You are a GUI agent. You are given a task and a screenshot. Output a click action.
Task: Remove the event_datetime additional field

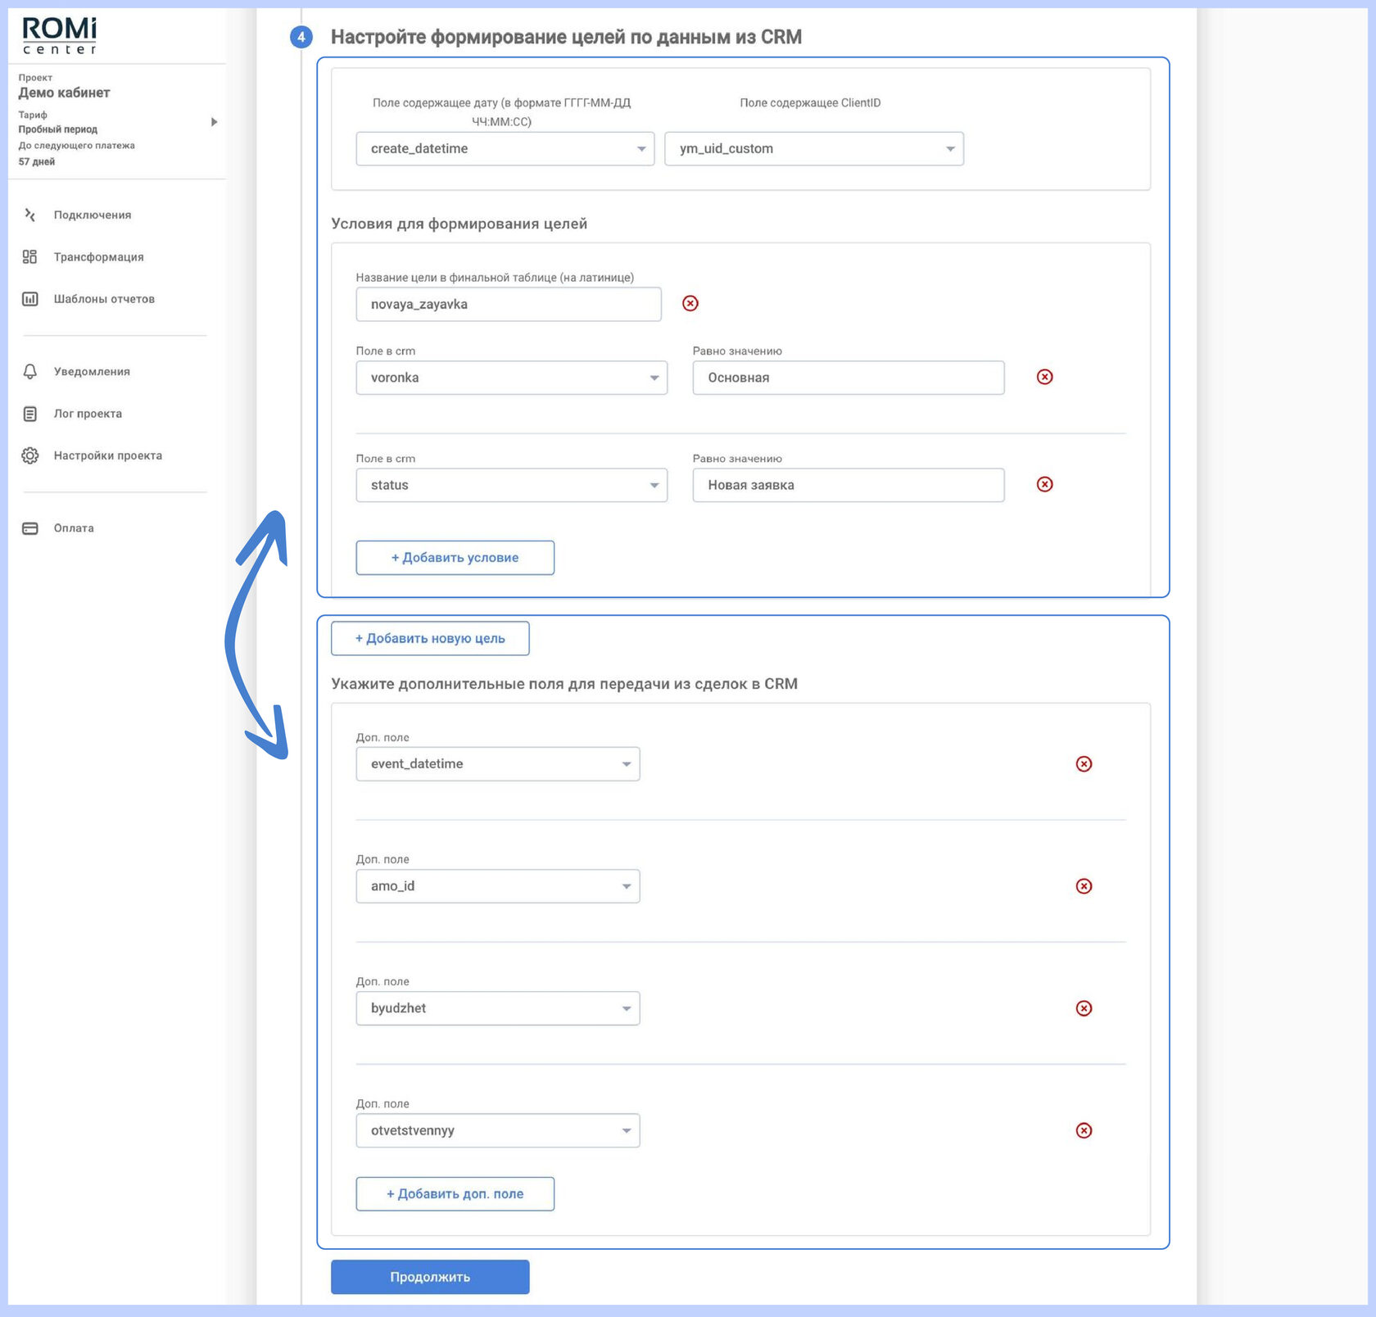[1084, 764]
